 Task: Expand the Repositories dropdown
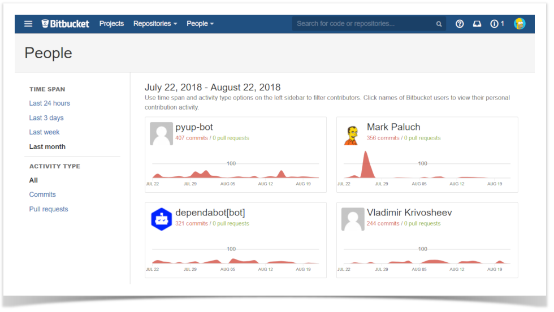pos(155,24)
